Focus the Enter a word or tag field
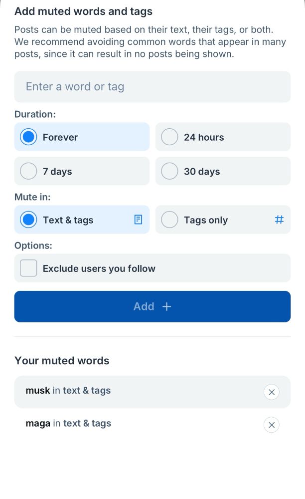 [152, 87]
